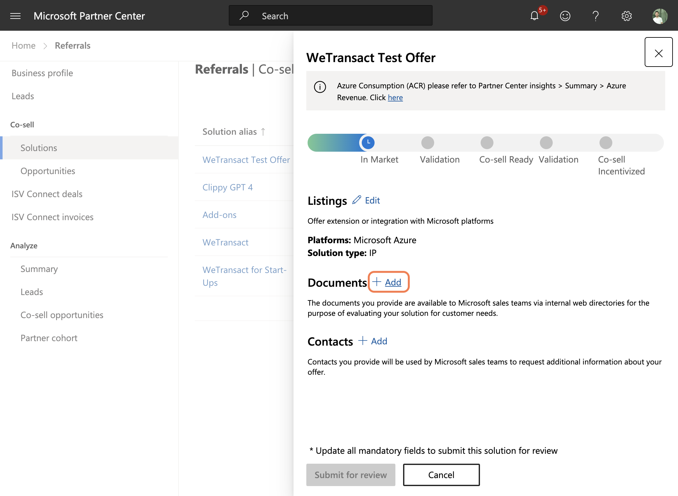Edit Listings with the pencil icon
Screen dimensions: 678x496
366,200
